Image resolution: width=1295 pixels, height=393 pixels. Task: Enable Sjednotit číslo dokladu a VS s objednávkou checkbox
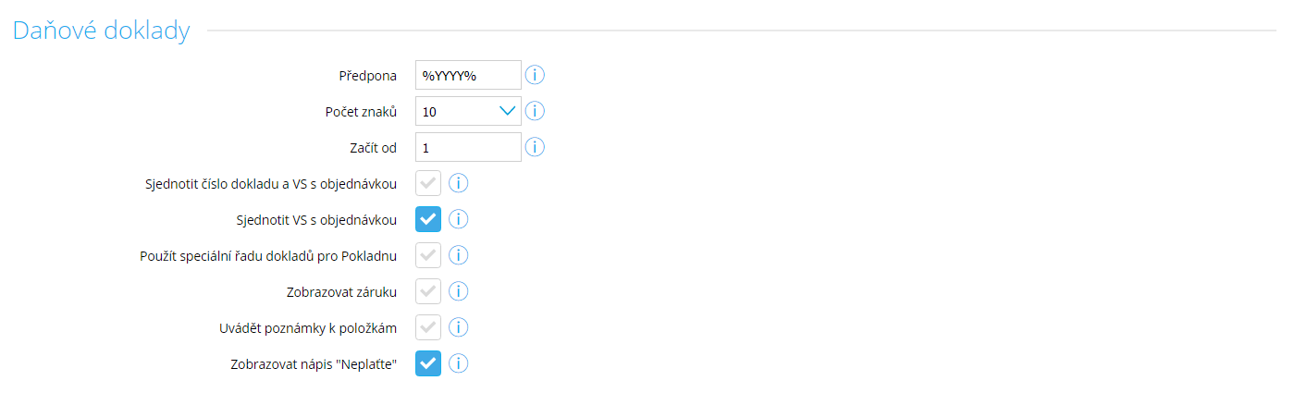428,183
